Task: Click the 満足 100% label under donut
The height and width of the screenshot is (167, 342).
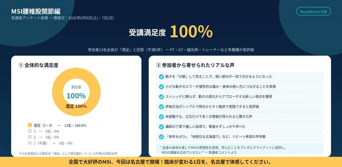Action: point(76,106)
